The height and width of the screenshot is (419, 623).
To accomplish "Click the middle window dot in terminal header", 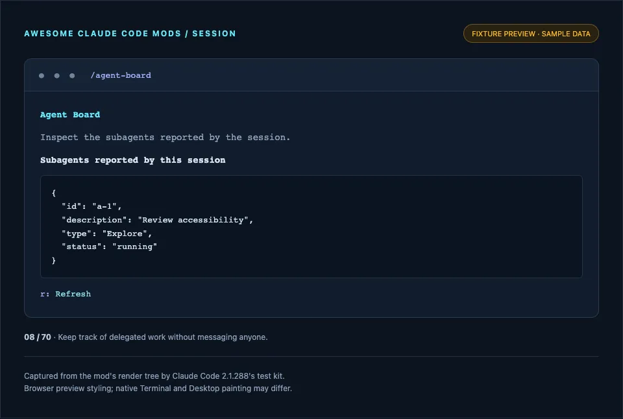I will [x=57, y=75].
